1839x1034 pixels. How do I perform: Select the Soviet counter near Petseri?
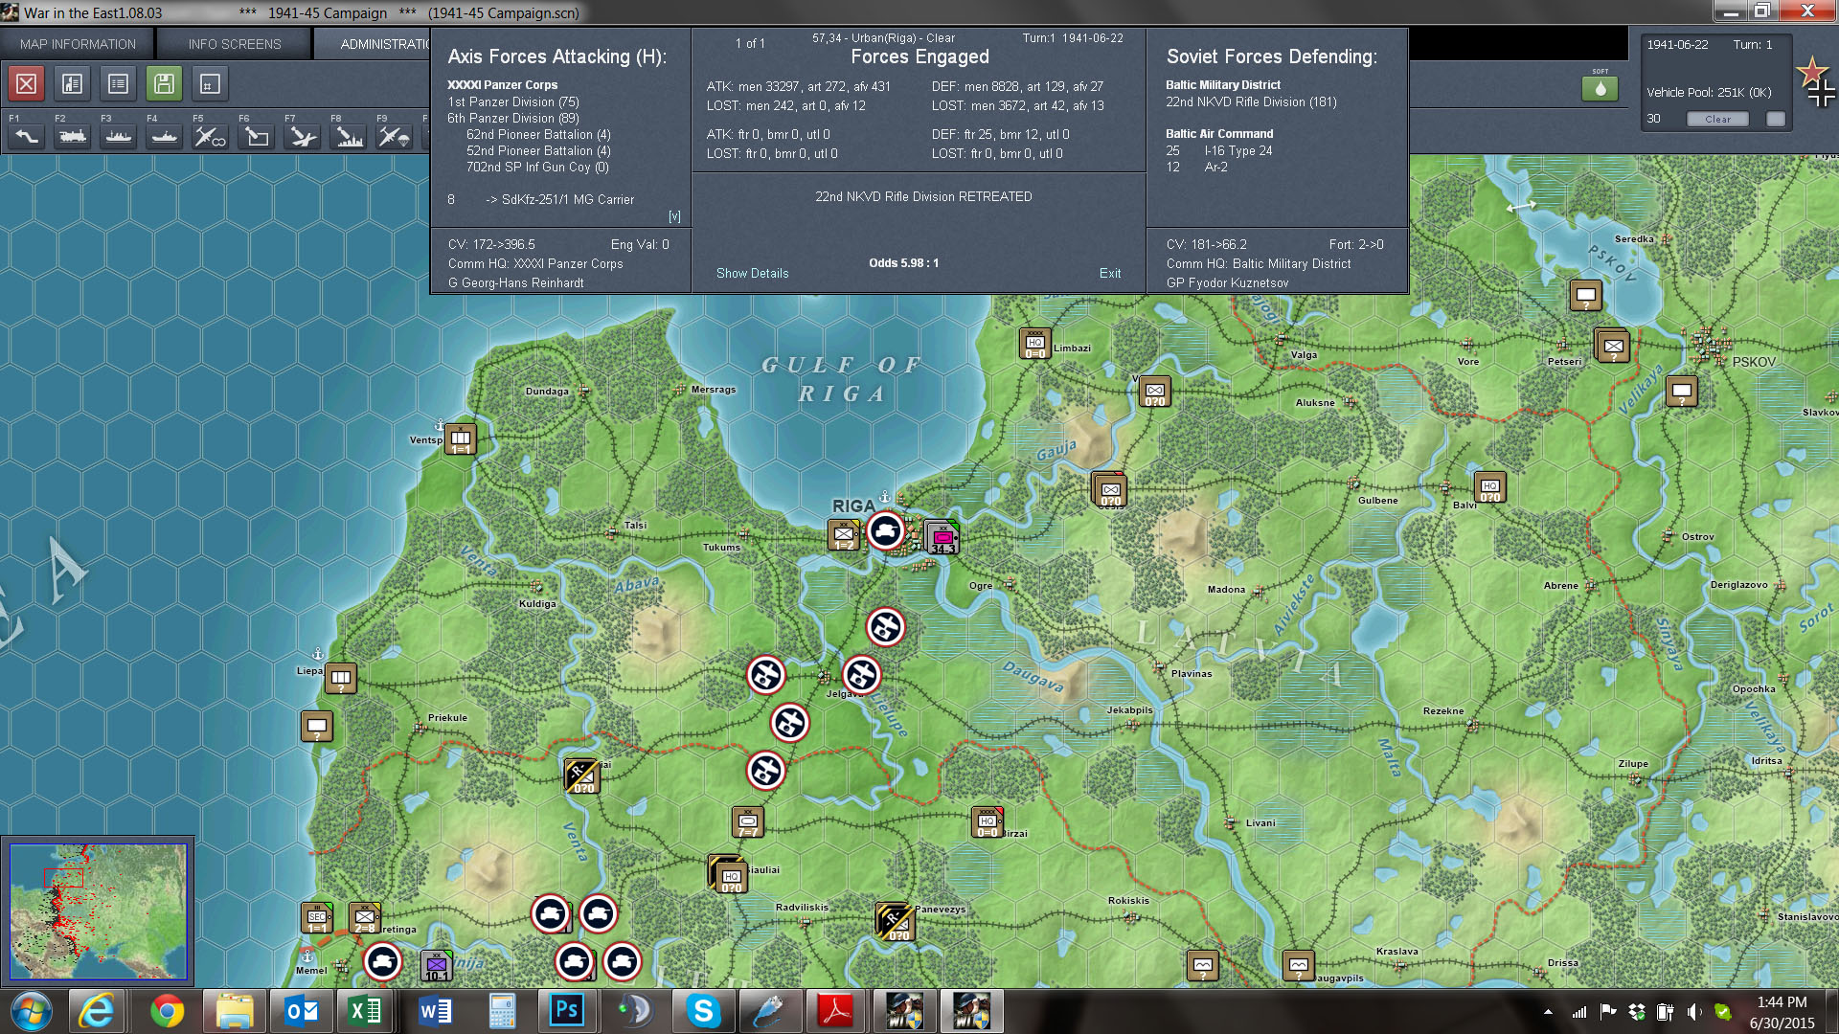pyautogui.click(x=1613, y=346)
